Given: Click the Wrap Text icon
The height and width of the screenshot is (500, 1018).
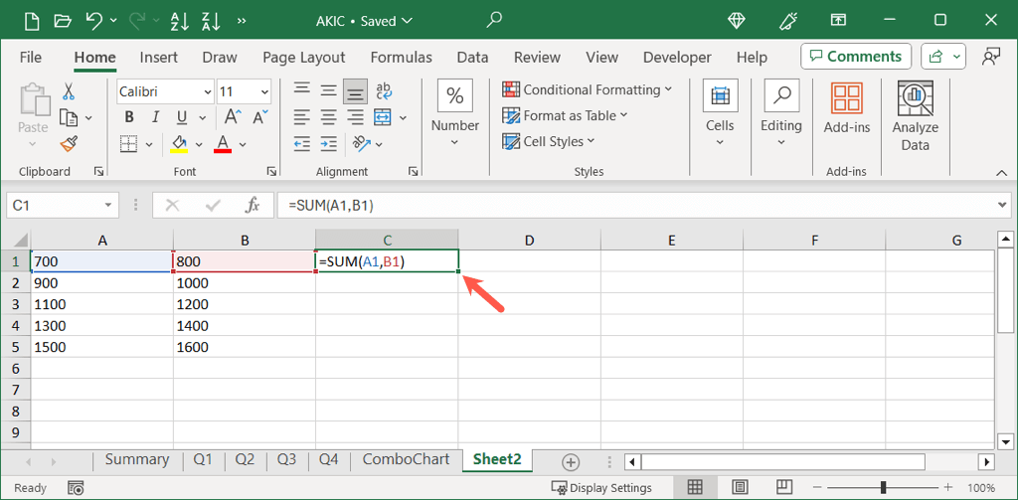Looking at the screenshot, I should tap(384, 90).
